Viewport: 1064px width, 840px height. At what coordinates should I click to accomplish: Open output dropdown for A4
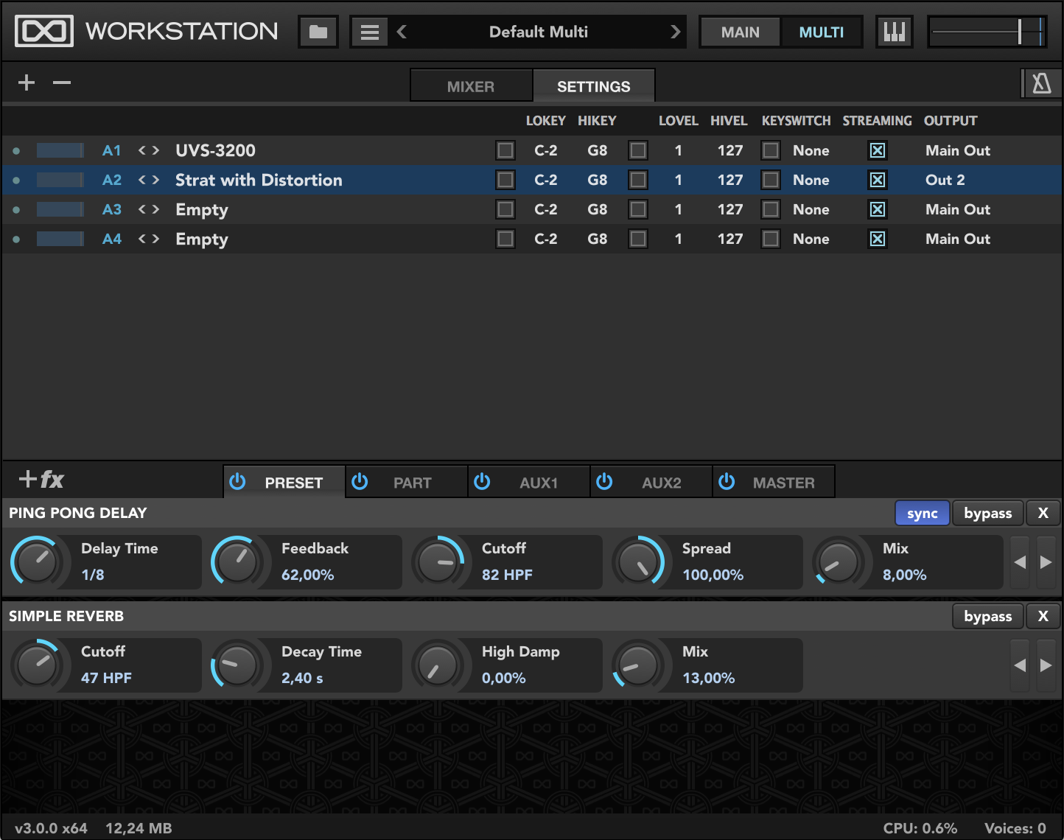(x=958, y=239)
